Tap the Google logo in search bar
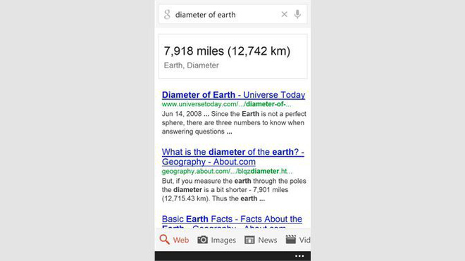The height and width of the screenshot is (261, 465). pyautogui.click(x=167, y=15)
